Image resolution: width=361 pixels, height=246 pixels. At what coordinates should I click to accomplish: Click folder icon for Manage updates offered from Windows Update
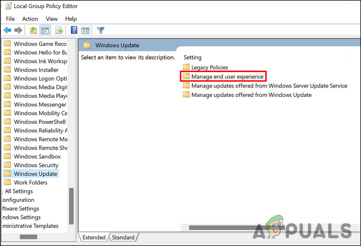pos(186,95)
